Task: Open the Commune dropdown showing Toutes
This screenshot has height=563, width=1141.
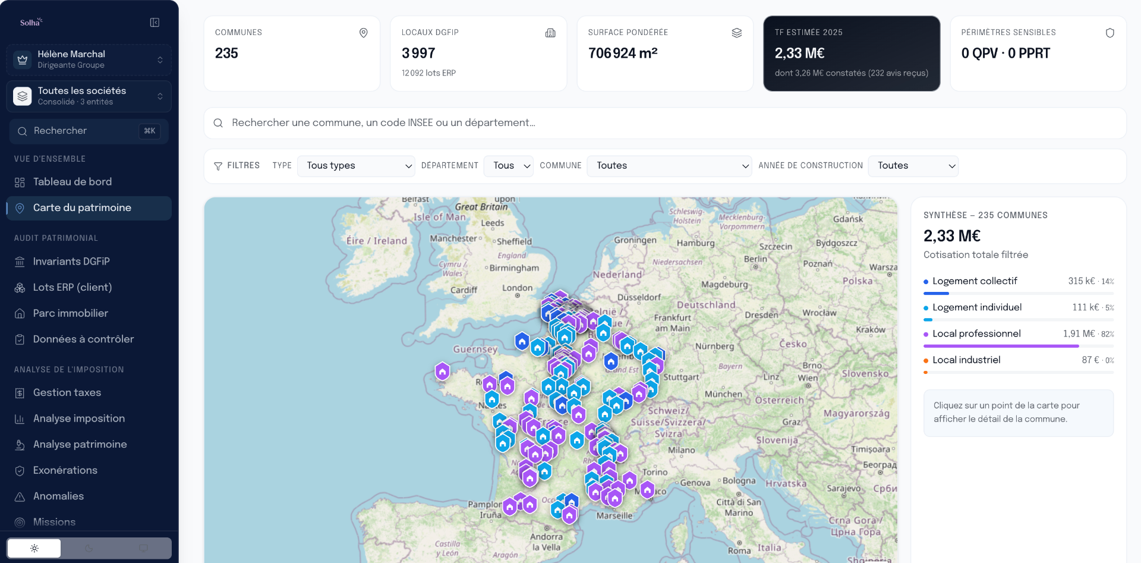Action: tap(669, 166)
